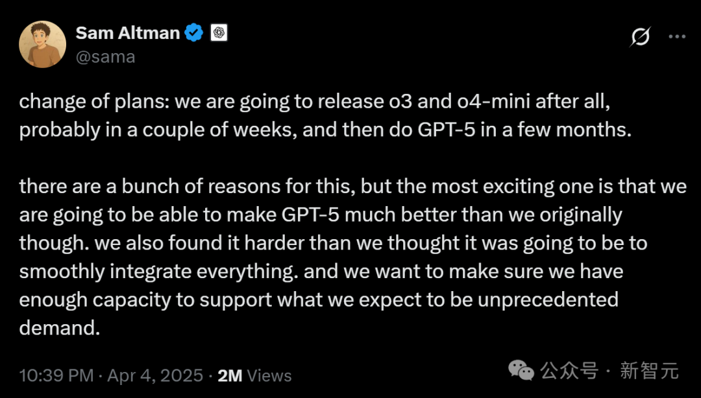Click "GPT-5" in the first paragraph
Viewport: 701px width, 398px height.
coord(447,130)
